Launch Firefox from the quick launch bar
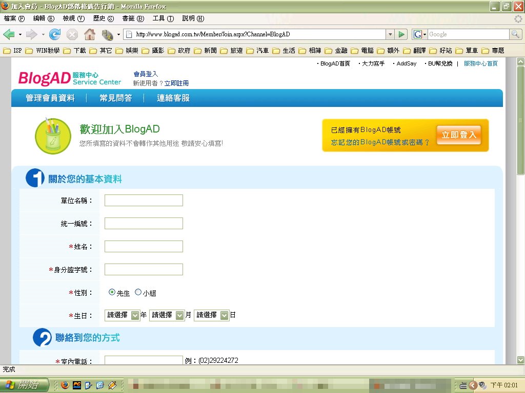 [x=65, y=385]
